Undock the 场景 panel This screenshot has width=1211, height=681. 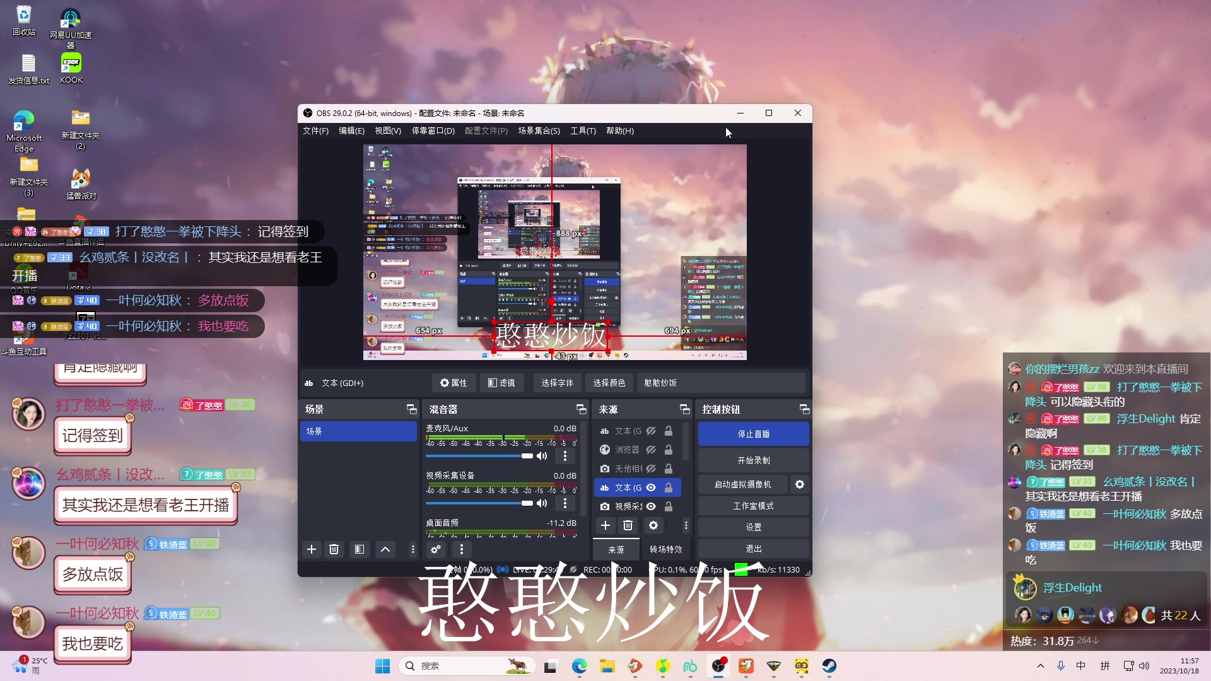click(x=412, y=409)
